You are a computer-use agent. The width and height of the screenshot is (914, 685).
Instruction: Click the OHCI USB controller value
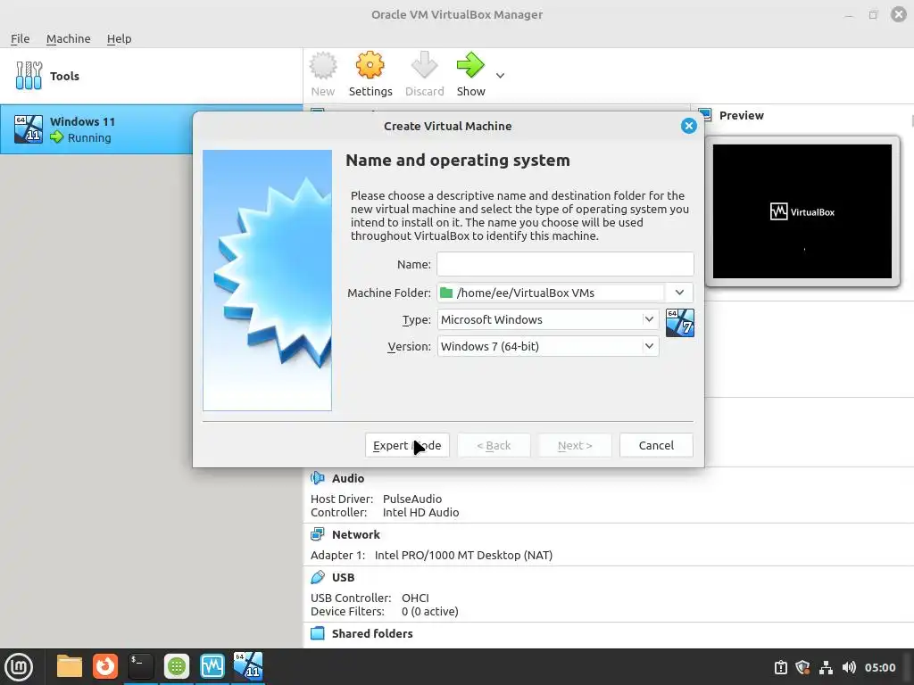click(x=415, y=598)
